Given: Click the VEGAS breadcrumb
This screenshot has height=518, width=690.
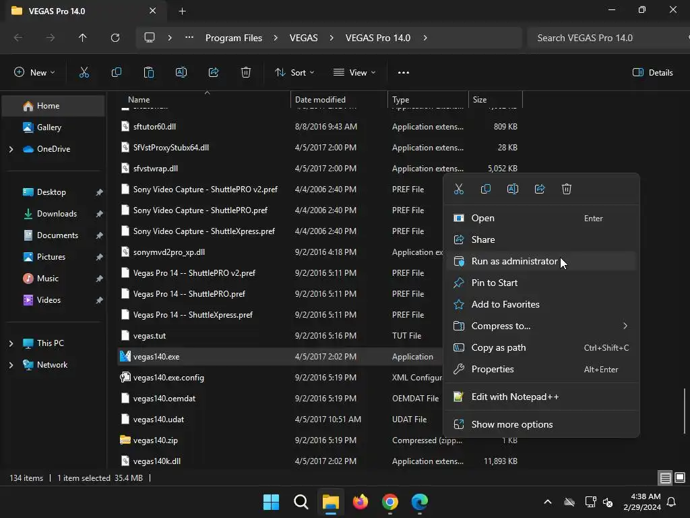Looking at the screenshot, I should (304, 38).
